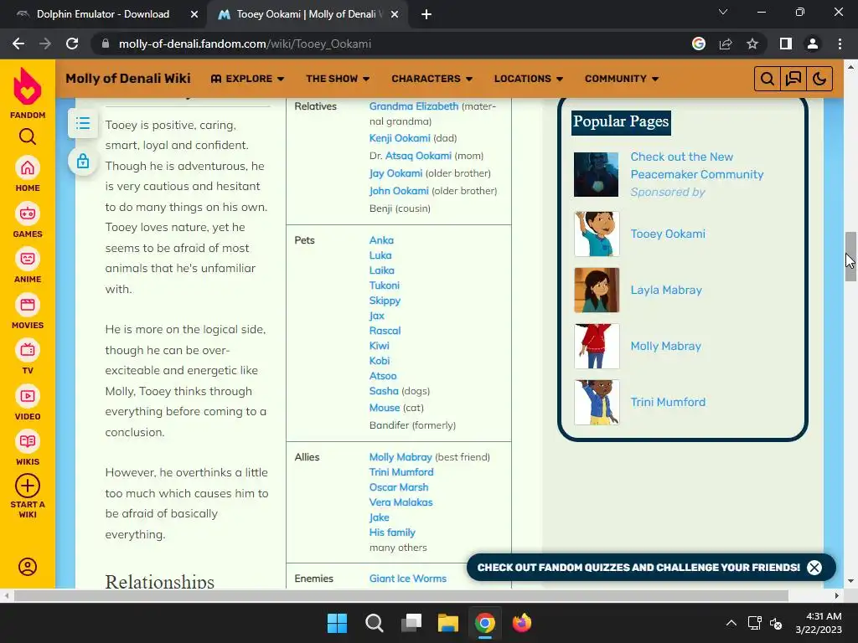The image size is (858, 643).
Task: Expand the Characters dropdown menu
Action: 432,79
